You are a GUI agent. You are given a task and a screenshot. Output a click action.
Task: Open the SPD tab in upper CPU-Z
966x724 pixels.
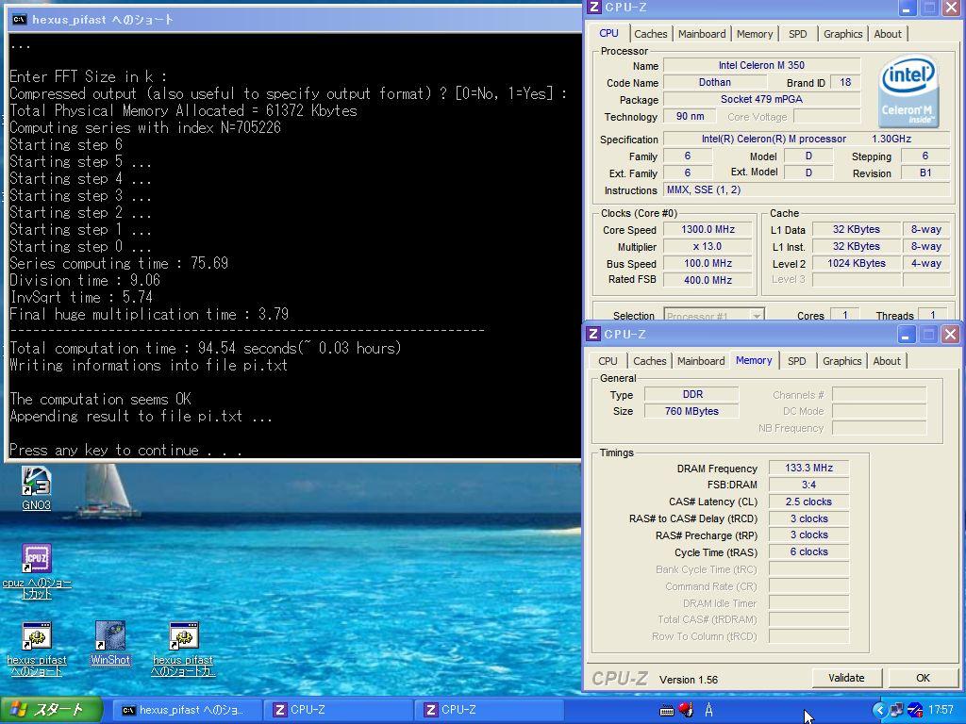tap(798, 34)
